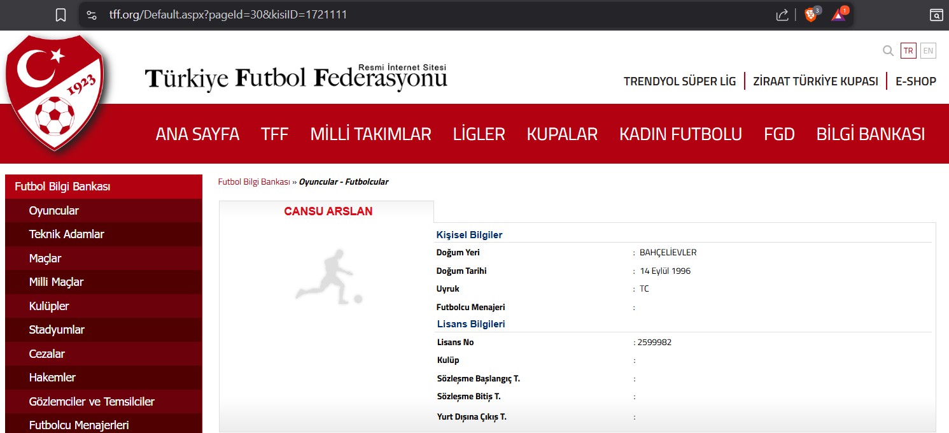Image resolution: width=949 pixels, height=433 pixels.
Task: Switch language to EN
Action: point(927,50)
